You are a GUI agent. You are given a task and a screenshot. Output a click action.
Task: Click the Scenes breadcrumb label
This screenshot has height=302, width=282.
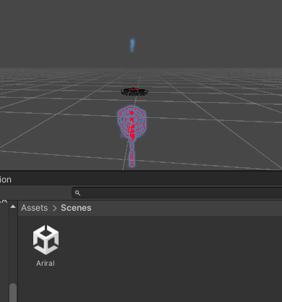(76, 208)
